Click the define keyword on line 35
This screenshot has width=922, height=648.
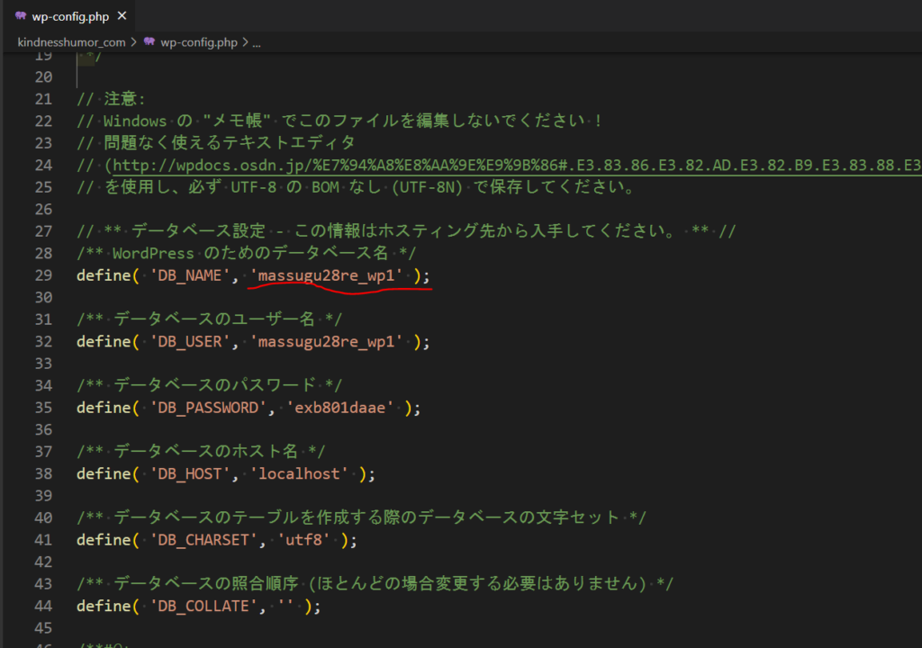(x=104, y=408)
